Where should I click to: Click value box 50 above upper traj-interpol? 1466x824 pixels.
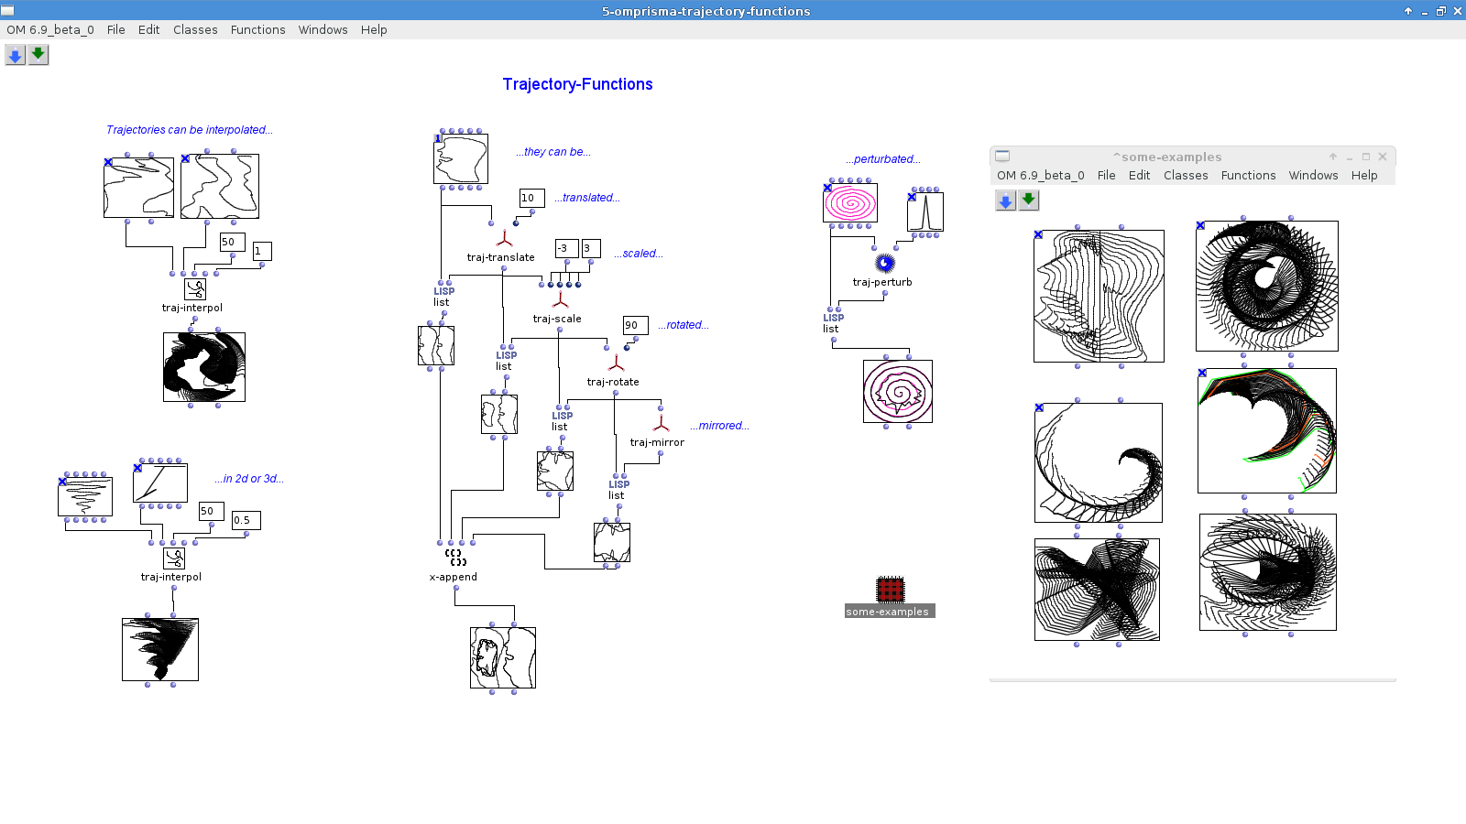click(232, 242)
